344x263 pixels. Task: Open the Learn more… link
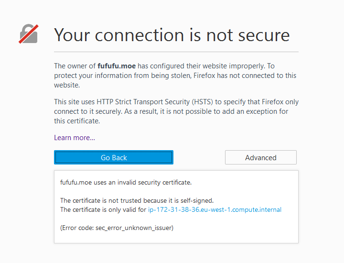tap(75, 138)
